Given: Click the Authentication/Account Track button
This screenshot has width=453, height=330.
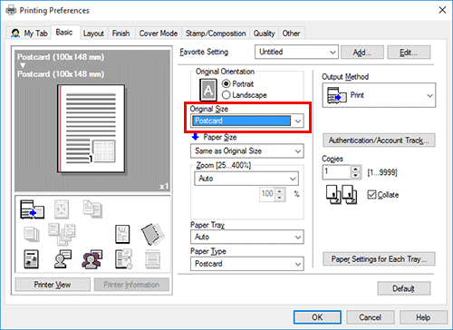Looking at the screenshot, I should tap(379, 141).
